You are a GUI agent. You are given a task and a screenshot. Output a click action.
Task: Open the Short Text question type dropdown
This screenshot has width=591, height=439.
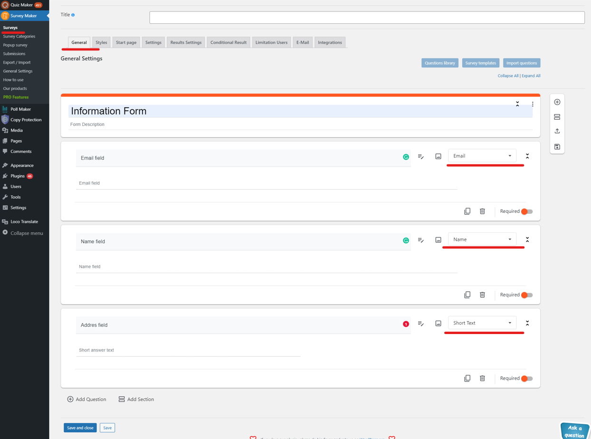pos(482,323)
